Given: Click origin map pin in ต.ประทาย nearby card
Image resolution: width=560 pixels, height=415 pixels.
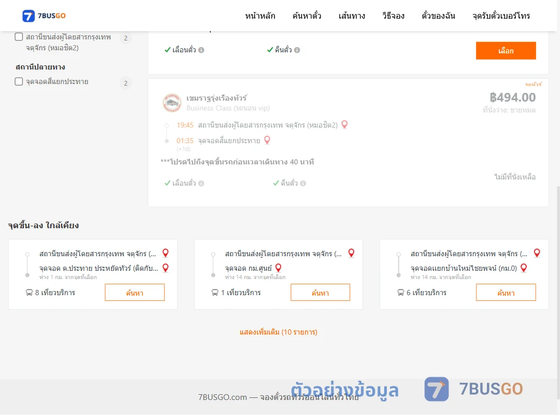Looking at the screenshot, I should tap(166, 253).
